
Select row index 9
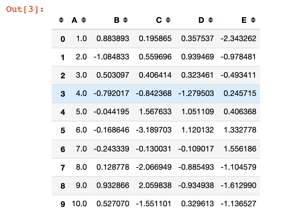pos(63,204)
